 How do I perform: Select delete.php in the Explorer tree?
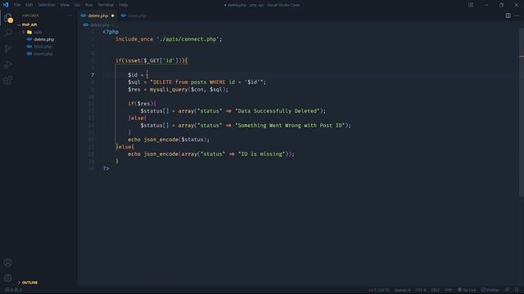tap(43, 39)
